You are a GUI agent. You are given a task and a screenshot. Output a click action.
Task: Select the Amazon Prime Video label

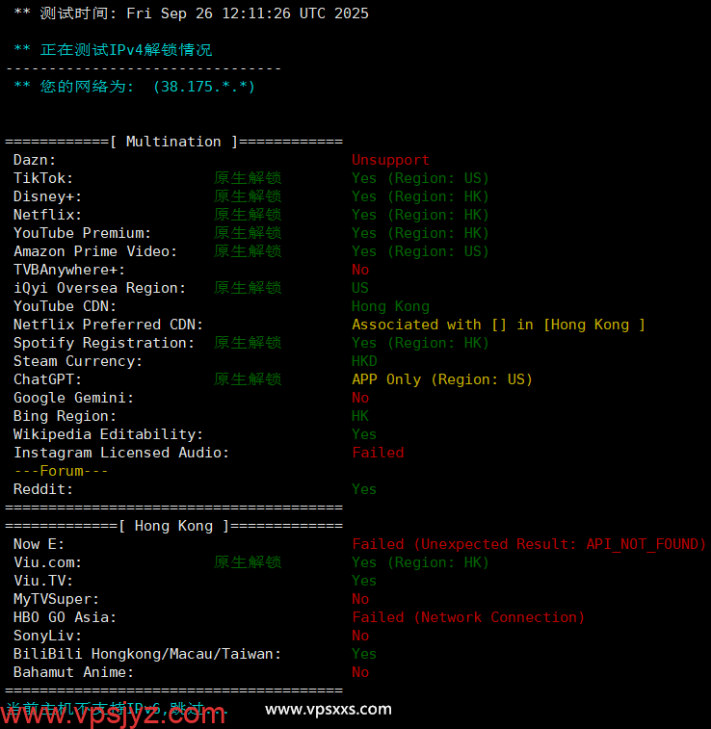click(x=95, y=251)
